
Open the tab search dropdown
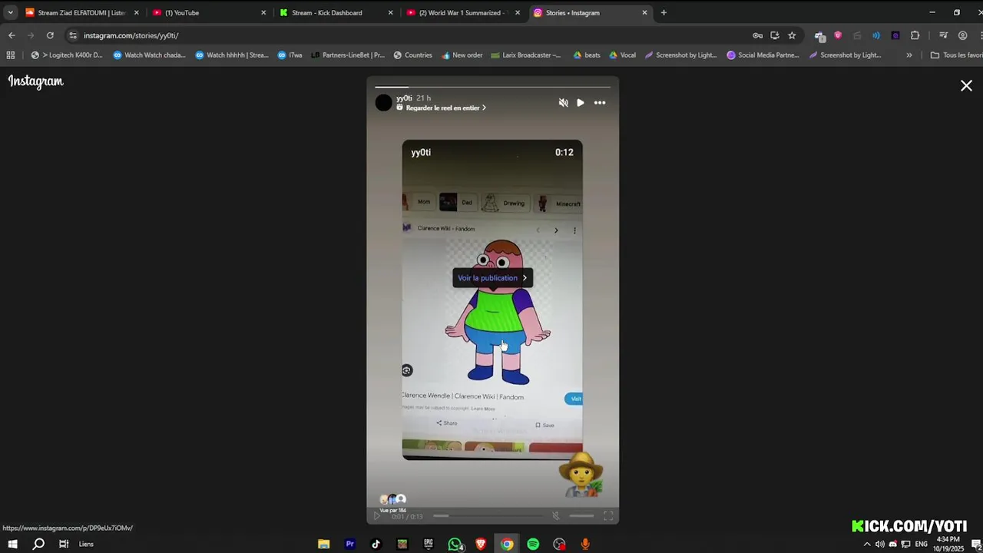10,12
